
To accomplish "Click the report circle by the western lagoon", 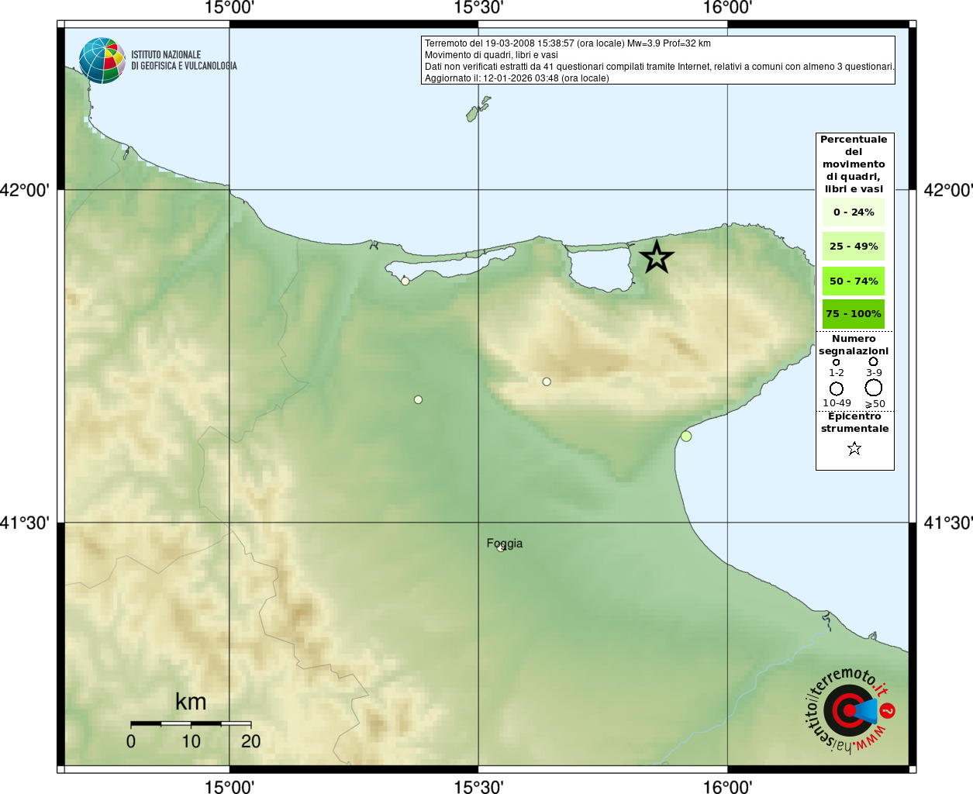I will (x=405, y=281).
